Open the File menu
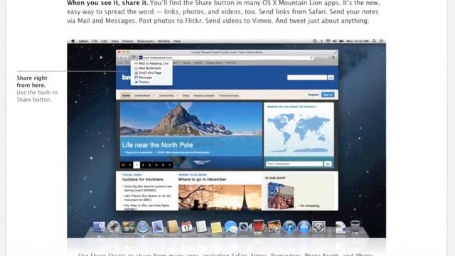This screenshot has height=256, width=455. pyautogui.click(x=95, y=41)
